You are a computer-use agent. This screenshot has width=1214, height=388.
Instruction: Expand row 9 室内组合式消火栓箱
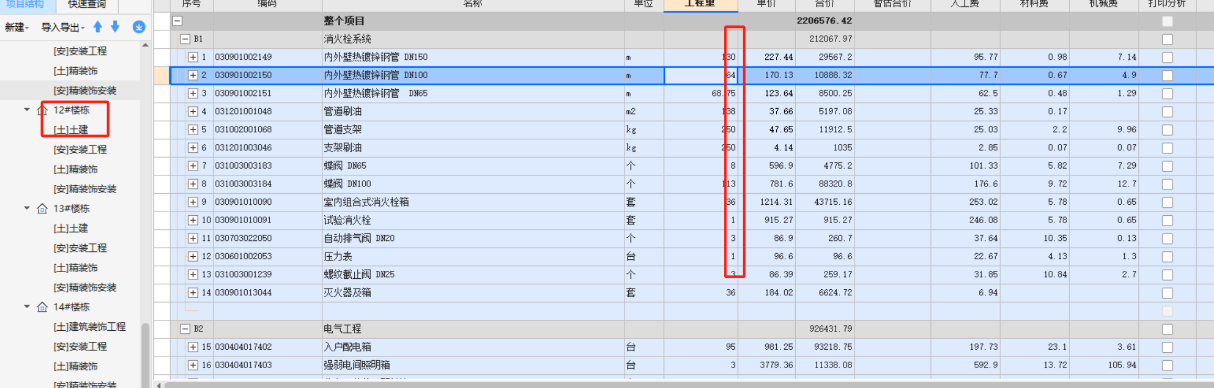coord(193,202)
